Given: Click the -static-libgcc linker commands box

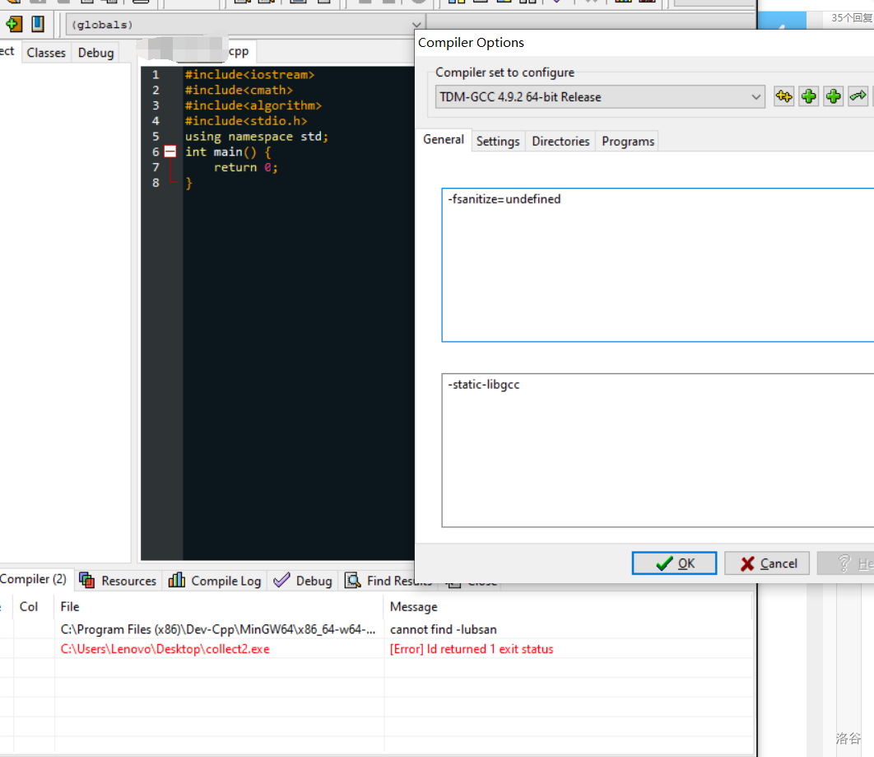Looking at the screenshot, I should (x=658, y=451).
